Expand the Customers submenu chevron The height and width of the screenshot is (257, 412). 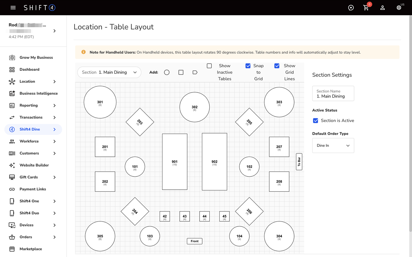tap(54, 153)
